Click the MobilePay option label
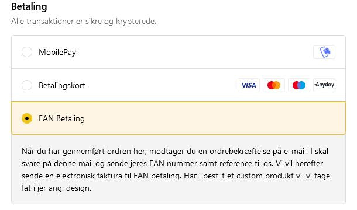 click(57, 52)
